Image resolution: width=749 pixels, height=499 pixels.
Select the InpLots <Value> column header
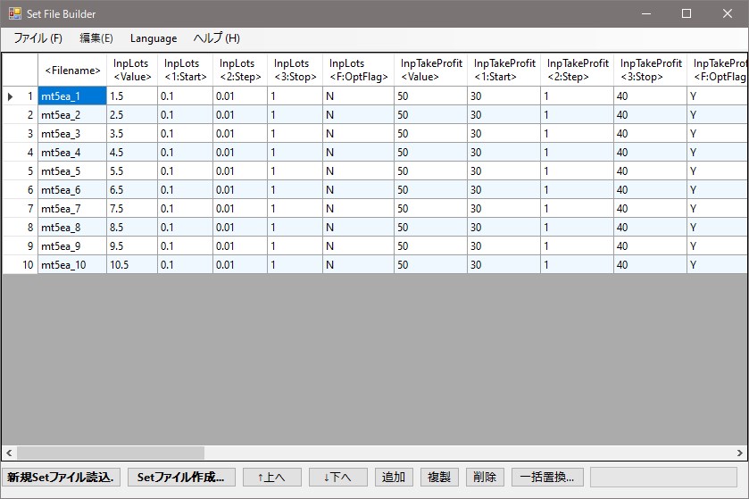pyautogui.click(x=132, y=71)
